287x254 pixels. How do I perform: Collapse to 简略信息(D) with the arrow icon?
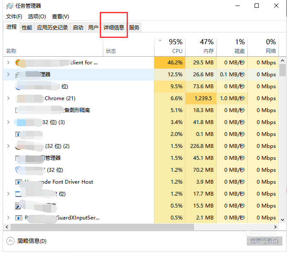(10, 241)
